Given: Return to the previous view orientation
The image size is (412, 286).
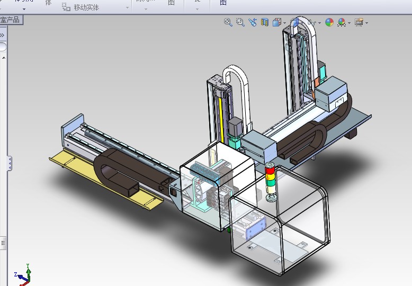Looking at the screenshot, I should pyautogui.click(x=253, y=22).
